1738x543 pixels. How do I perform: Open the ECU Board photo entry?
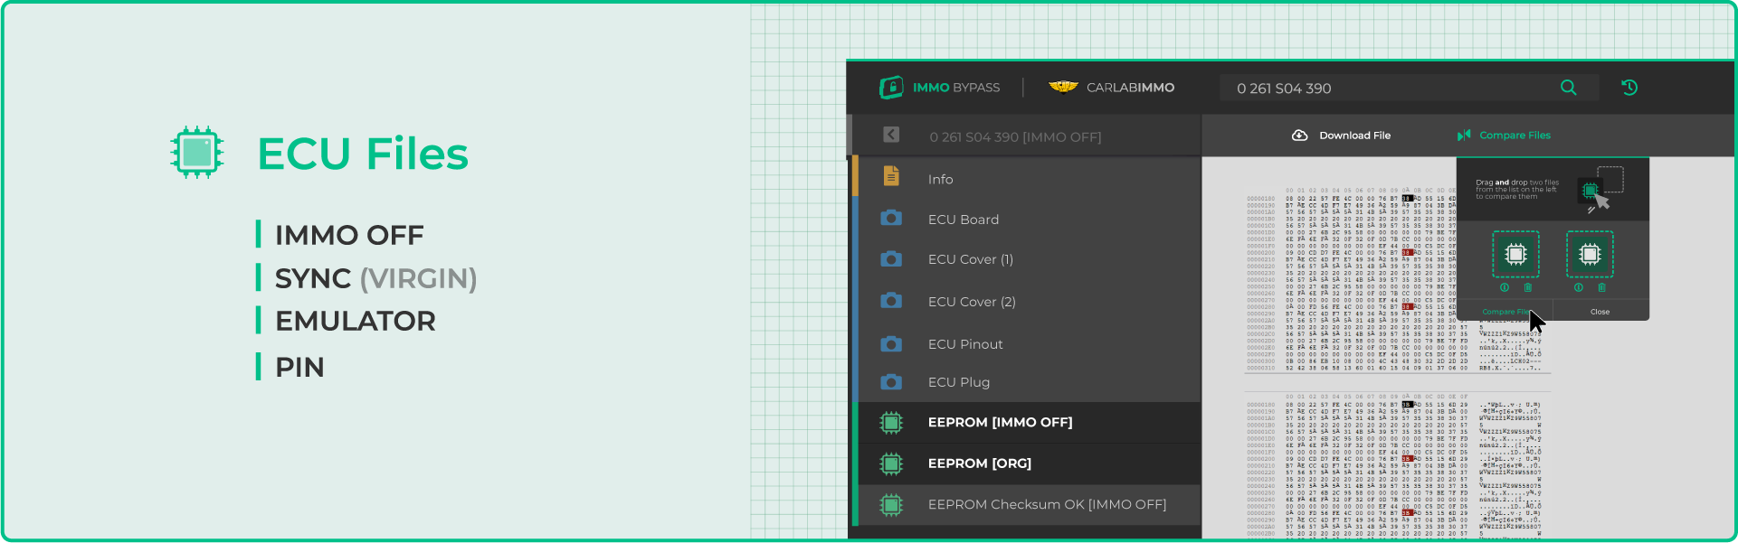point(963,220)
